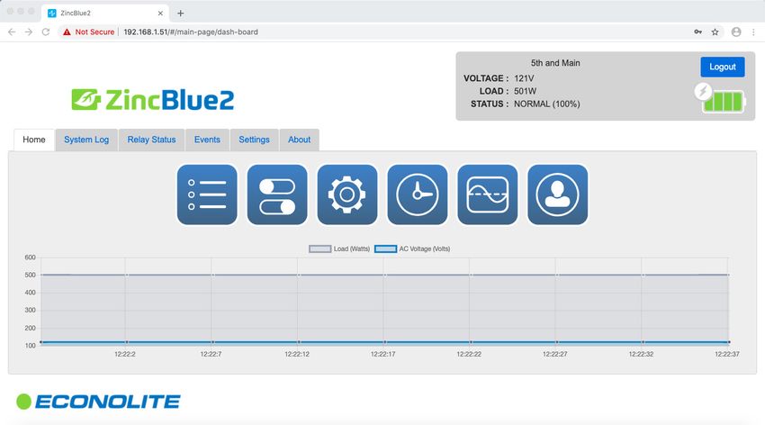Click the chart y-axis label 200
This screenshot has width=765, height=425.
[31, 328]
